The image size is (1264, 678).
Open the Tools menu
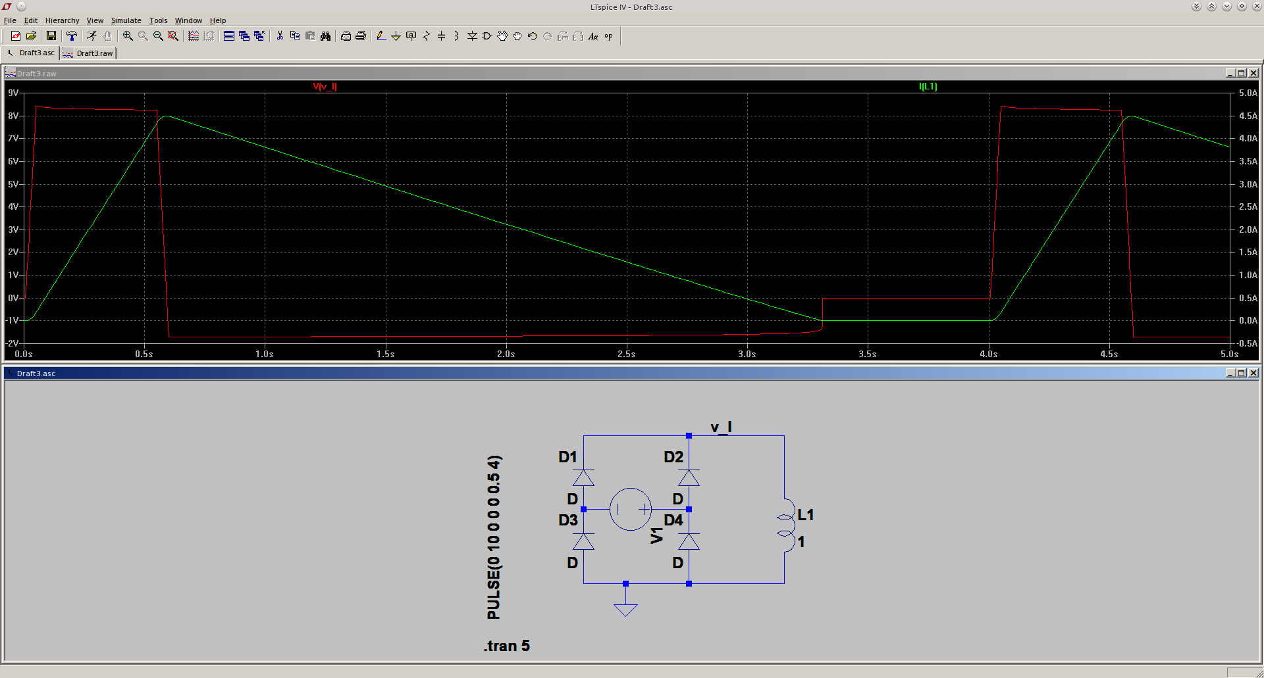coord(158,20)
